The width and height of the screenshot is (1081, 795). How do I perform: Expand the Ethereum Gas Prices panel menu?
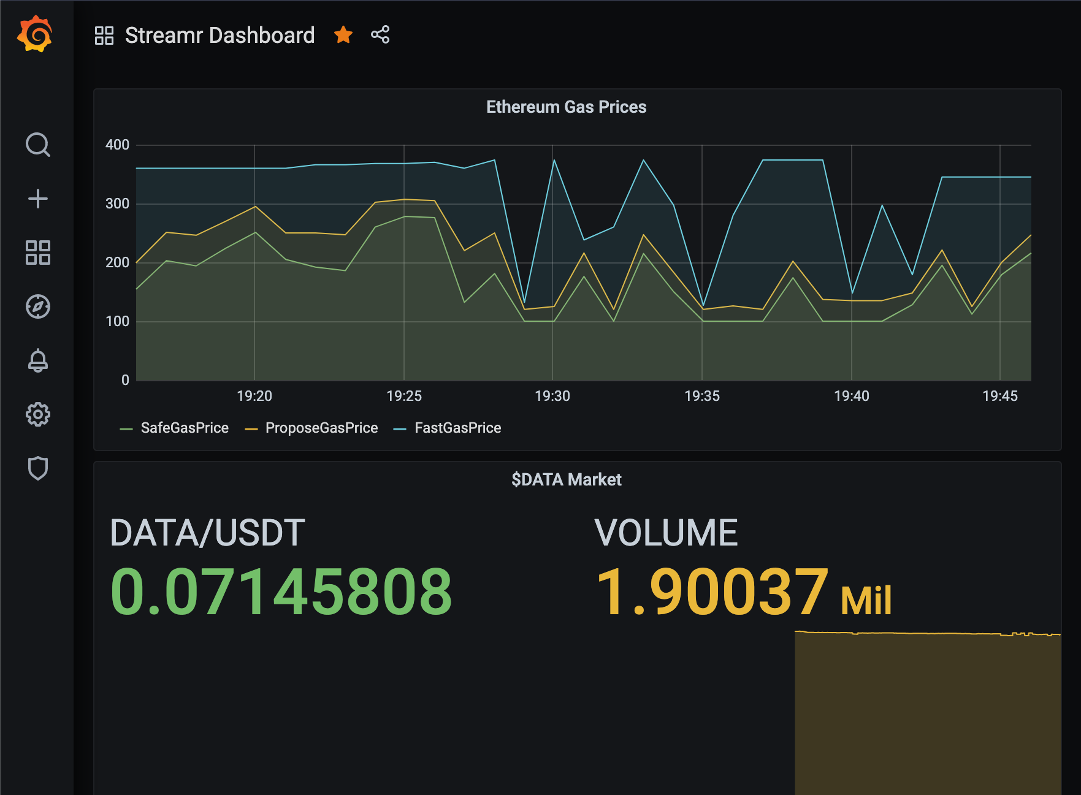click(x=566, y=107)
